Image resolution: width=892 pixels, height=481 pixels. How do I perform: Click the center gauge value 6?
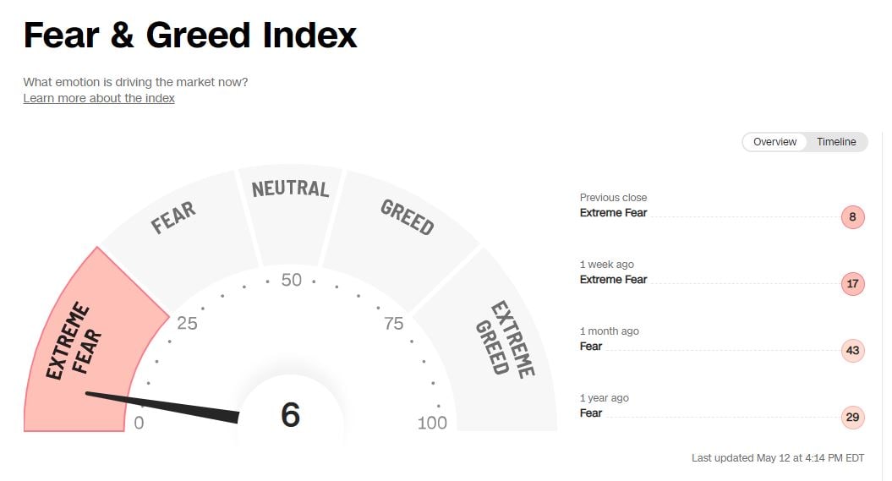coord(290,415)
